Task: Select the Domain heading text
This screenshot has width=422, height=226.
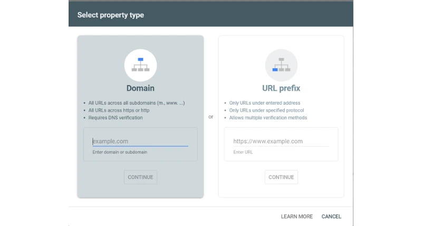Action: [x=140, y=88]
